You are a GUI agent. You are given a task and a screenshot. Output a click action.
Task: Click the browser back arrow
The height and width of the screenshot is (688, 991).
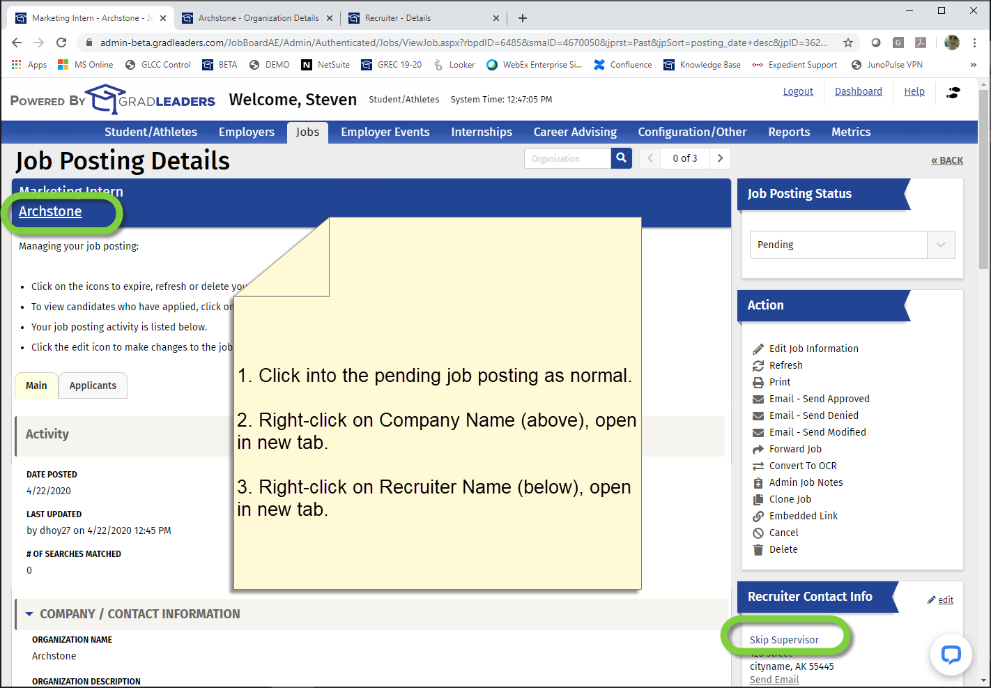pos(17,43)
